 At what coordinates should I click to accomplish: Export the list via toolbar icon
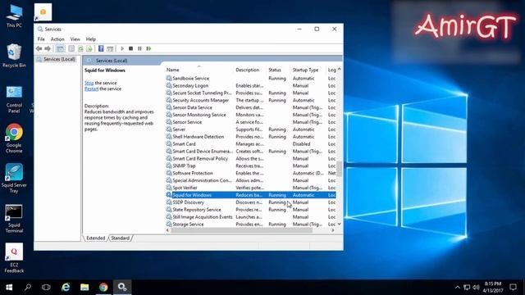point(89,48)
